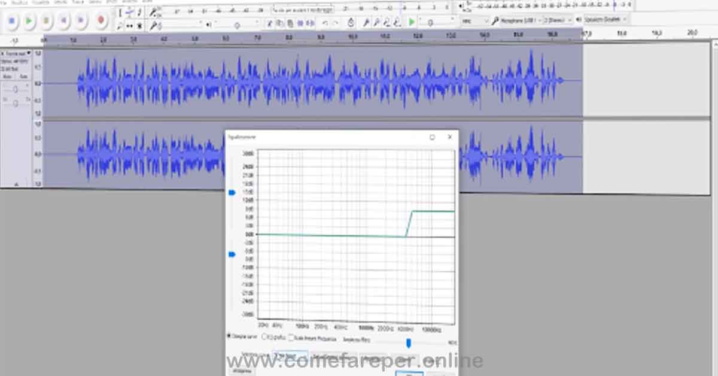Screen dimensions: 718x376
Task: Click the Undo arrow icon
Action: pos(324,22)
